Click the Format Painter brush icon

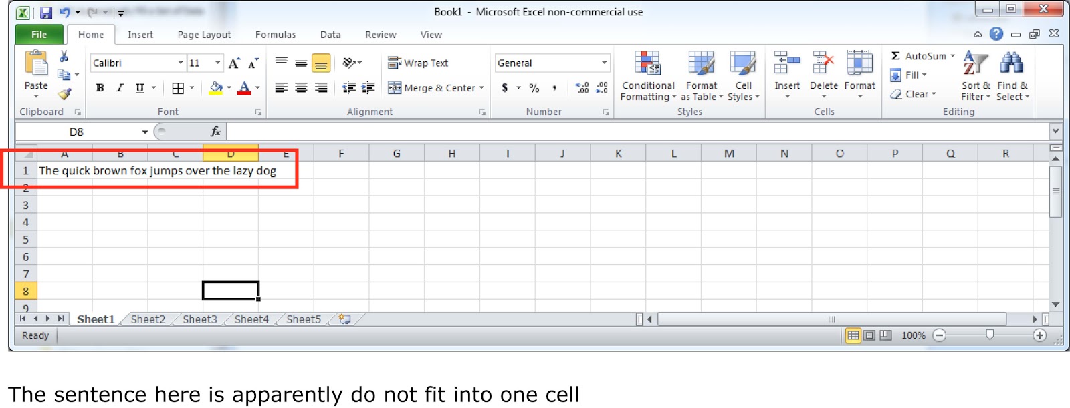point(64,94)
